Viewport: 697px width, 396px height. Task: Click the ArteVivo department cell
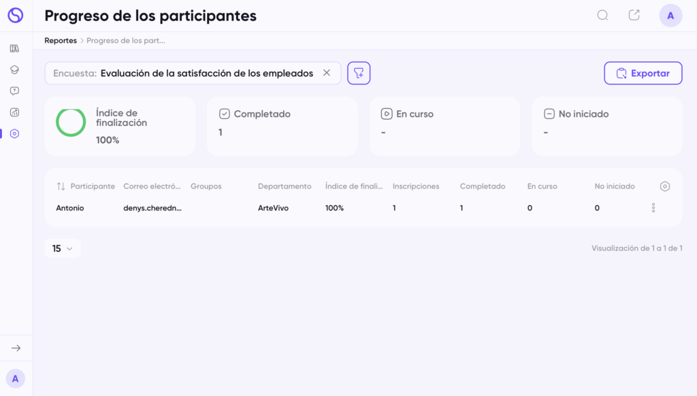pos(273,208)
